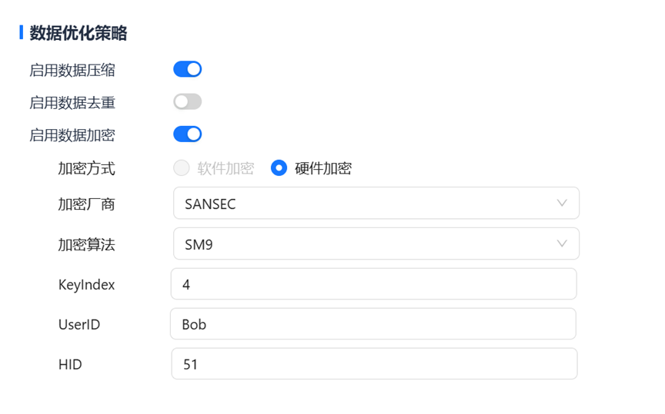Select the 硬件加密 radio button
The height and width of the screenshot is (414, 665).
(279, 168)
